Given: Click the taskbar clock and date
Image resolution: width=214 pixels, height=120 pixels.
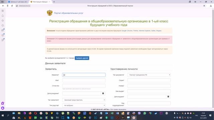Looking at the screenshot, I should coord(203,115).
